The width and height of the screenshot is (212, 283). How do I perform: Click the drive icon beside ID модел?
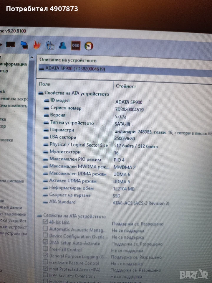pos(47,101)
